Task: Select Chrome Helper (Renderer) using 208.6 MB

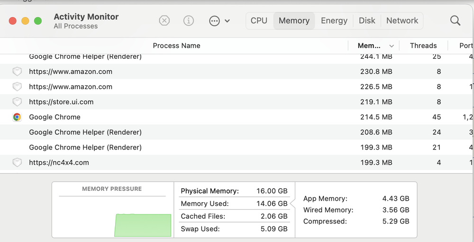Action: point(85,132)
